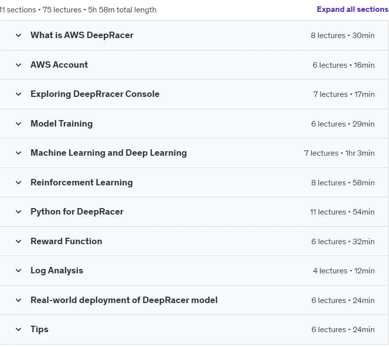Open the Tips section title
This screenshot has width=389, height=347.
coord(40,329)
